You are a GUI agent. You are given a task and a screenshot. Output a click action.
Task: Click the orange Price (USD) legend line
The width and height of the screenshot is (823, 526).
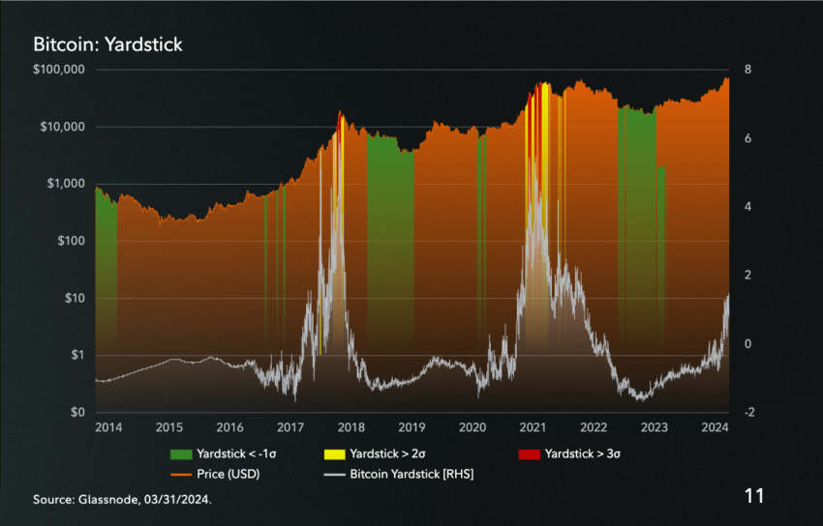(x=181, y=475)
